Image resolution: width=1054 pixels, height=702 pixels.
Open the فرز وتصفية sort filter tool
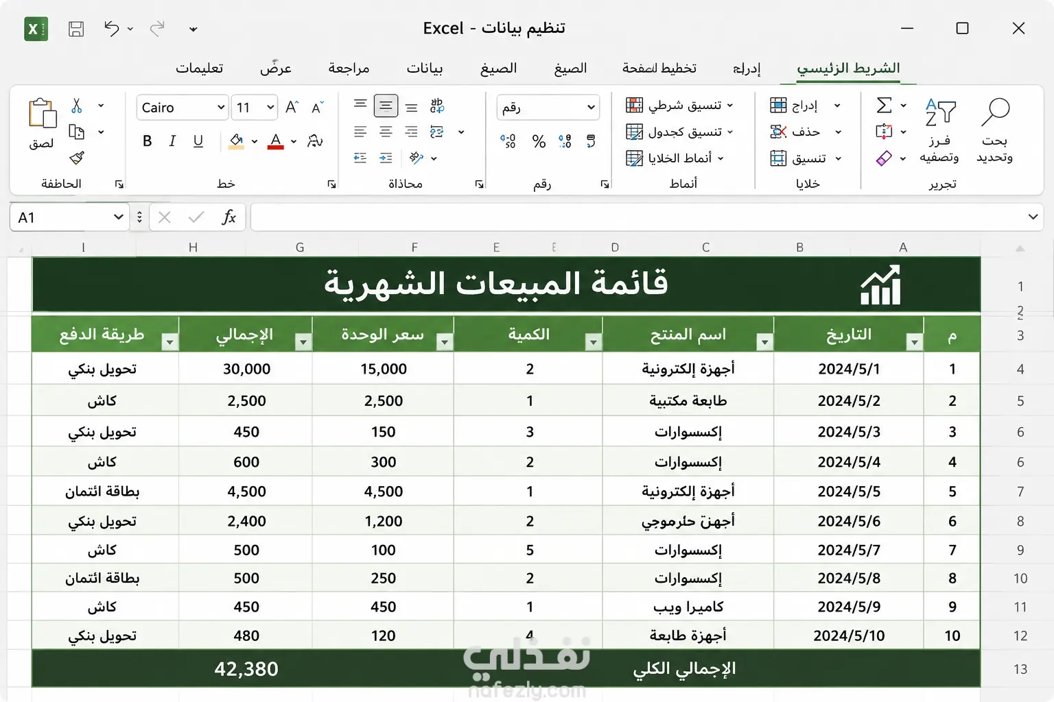click(x=939, y=130)
